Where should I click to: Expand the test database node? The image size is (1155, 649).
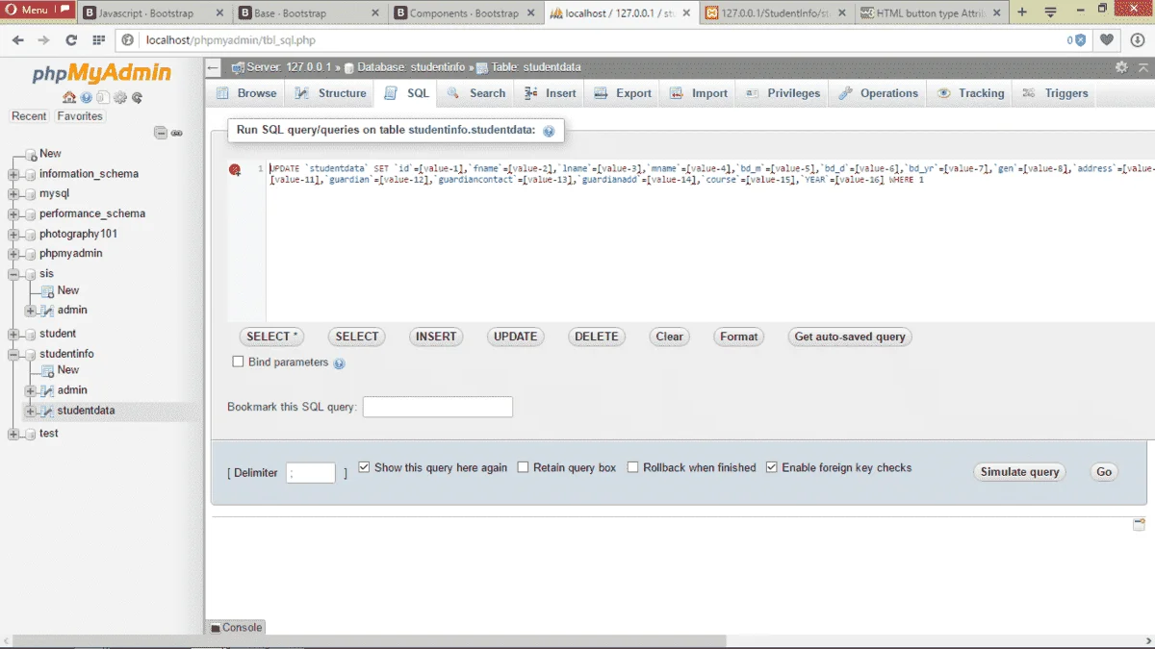point(13,435)
